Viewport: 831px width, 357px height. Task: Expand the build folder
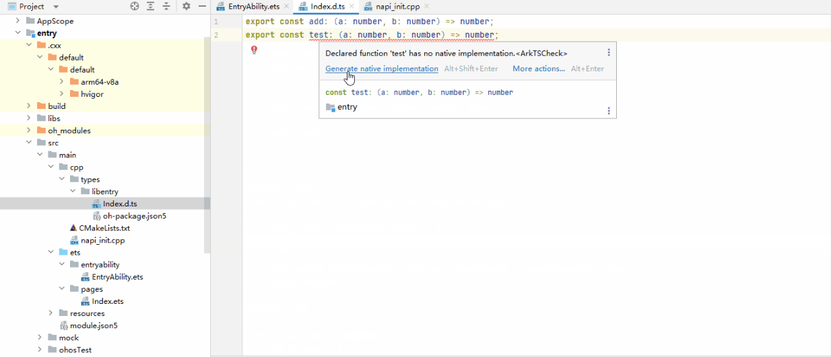pyautogui.click(x=29, y=106)
